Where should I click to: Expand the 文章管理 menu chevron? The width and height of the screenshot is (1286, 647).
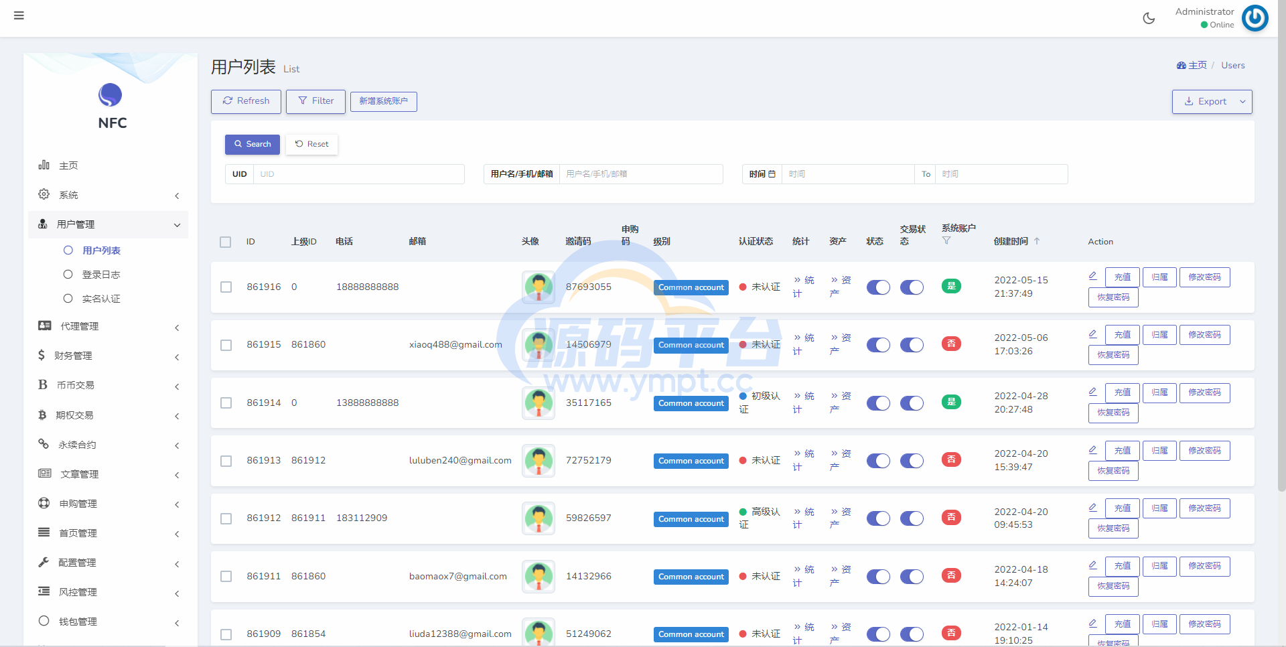pos(177,475)
